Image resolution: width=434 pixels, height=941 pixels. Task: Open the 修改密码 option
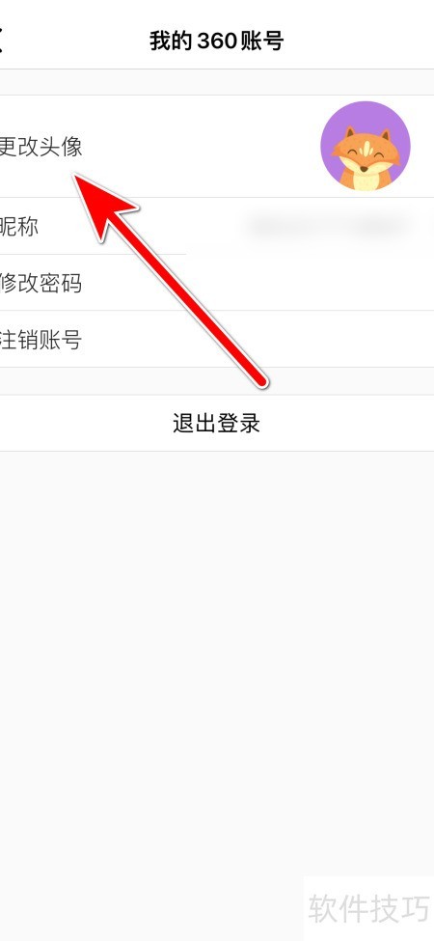(217, 283)
